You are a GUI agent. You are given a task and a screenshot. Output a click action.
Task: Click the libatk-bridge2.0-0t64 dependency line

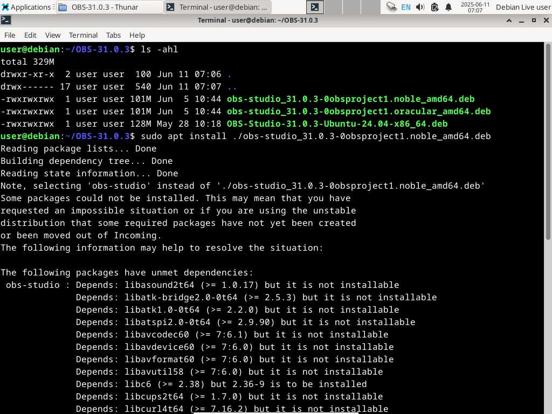[x=256, y=297]
